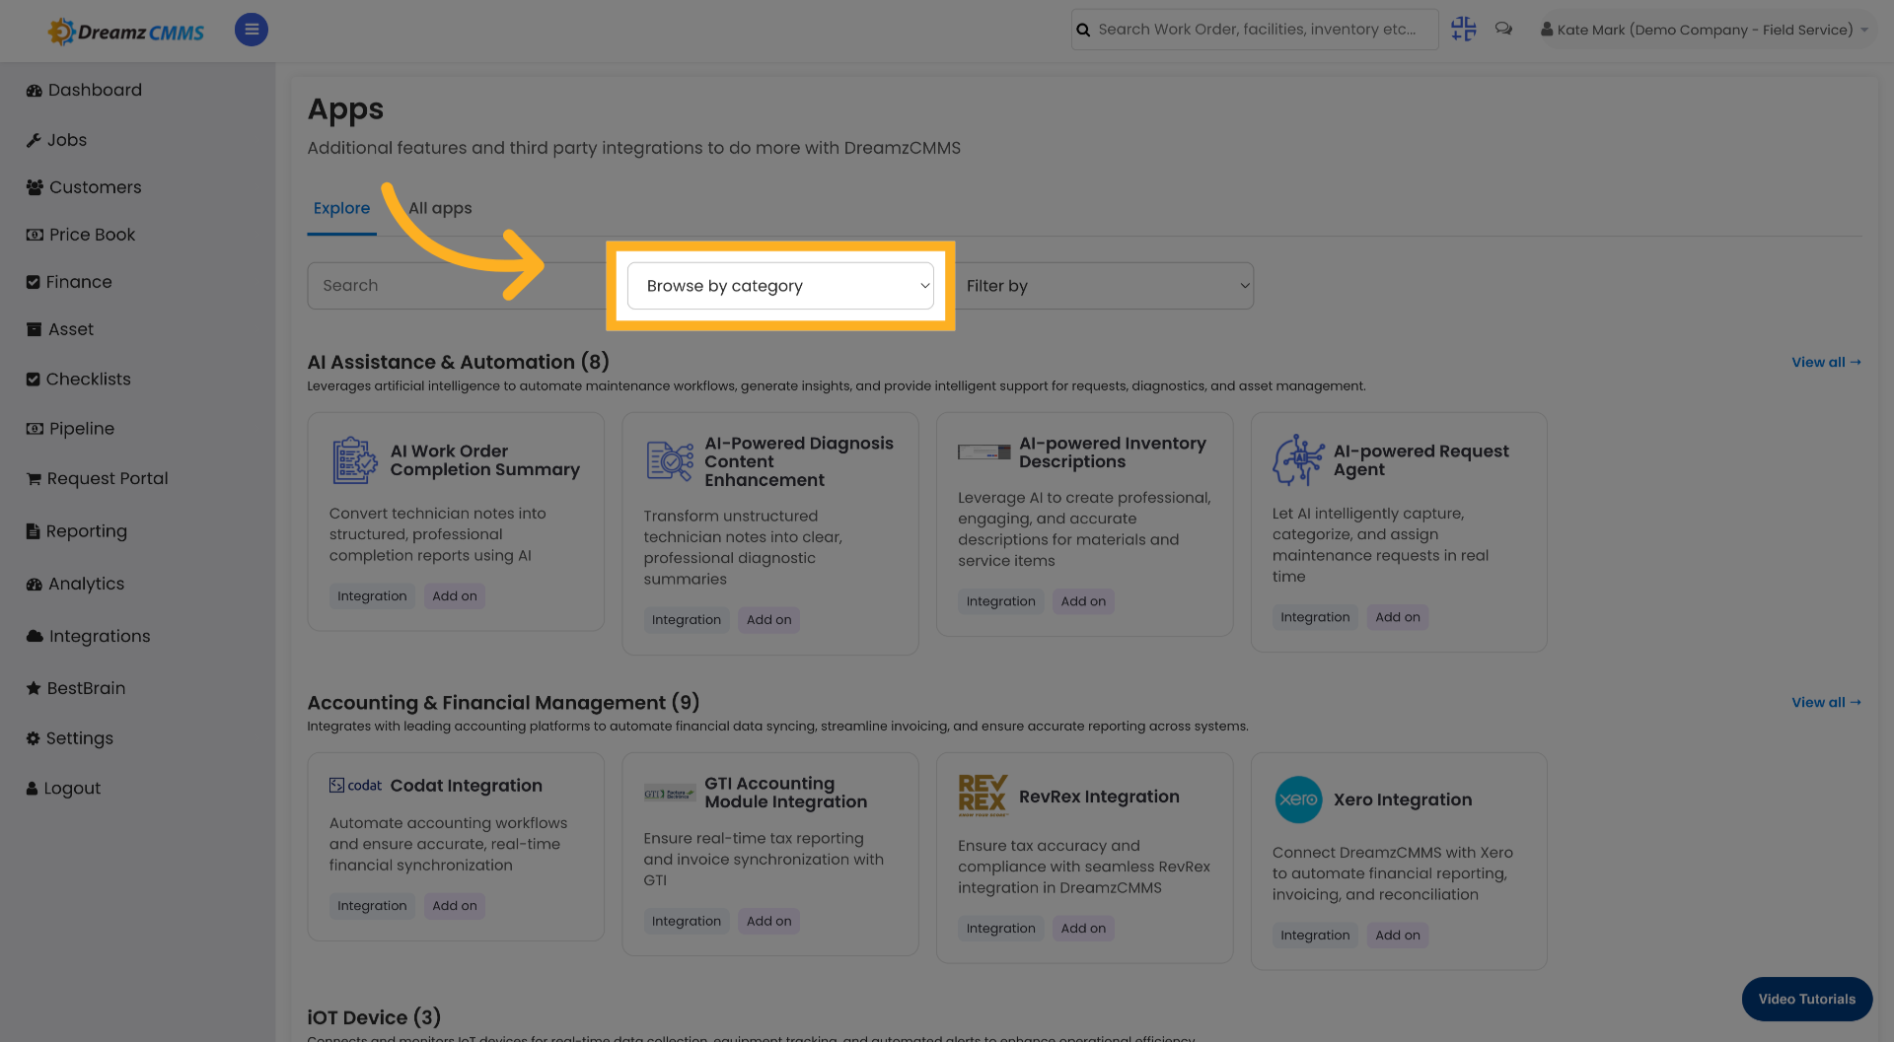Click the chat bubble icon in the header
The width and height of the screenshot is (1894, 1042).
click(1503, 29)
